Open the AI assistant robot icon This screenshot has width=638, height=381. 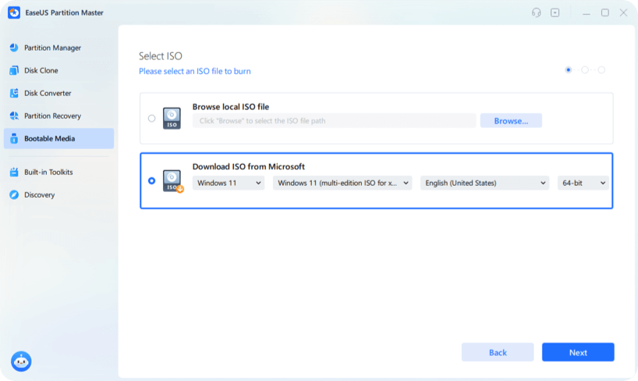click(21, 361)
